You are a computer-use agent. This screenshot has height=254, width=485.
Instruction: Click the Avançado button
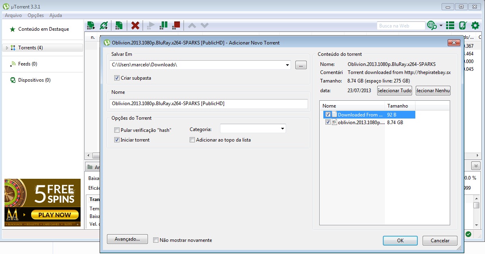click(x=127, y=239)
